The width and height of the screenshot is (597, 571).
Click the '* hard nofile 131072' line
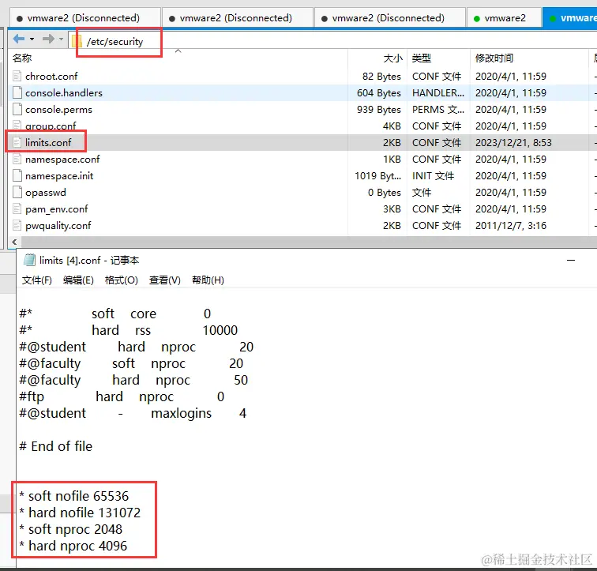pos(80,513)
